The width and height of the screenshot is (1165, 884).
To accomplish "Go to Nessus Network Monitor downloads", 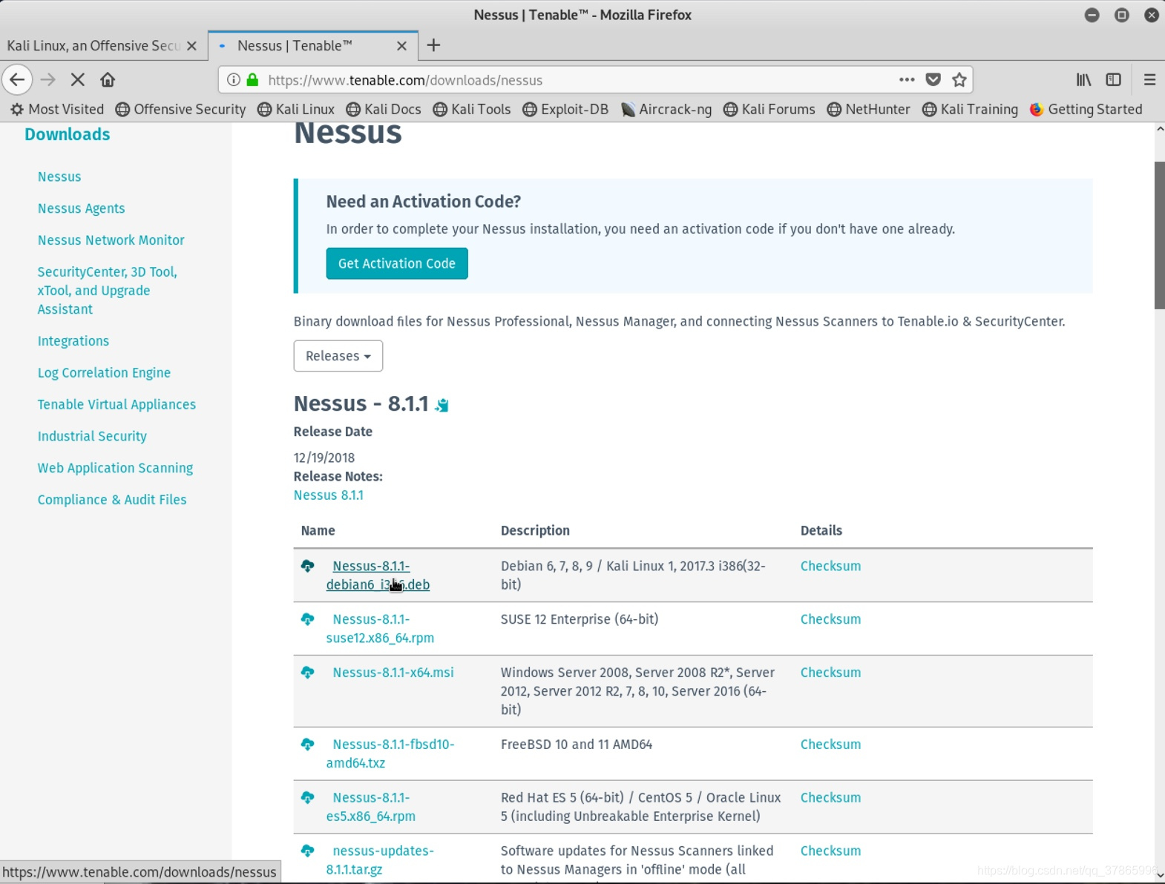I will click(111, 240).
